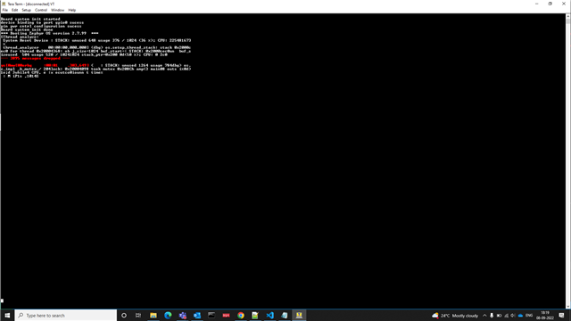Open the red SSA taskbar app
This screenshot has height=321, width=571.
click(226, 315)
